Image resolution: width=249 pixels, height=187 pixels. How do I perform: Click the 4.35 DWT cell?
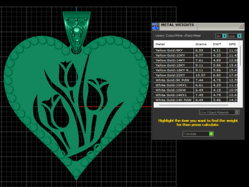(219, 56)
